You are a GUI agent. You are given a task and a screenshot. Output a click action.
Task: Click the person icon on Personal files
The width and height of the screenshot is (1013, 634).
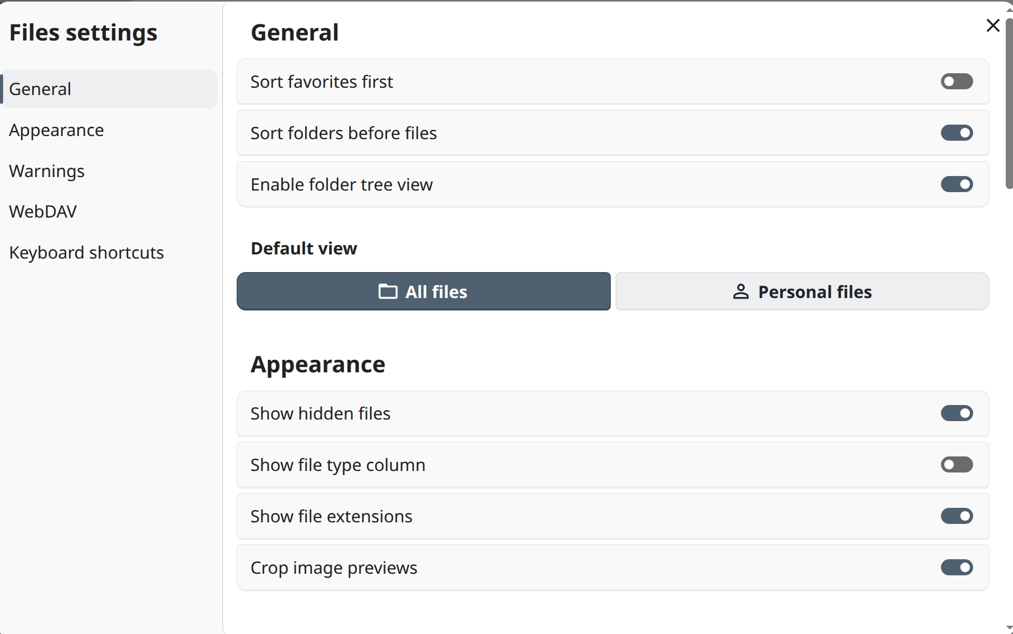pyautogui.click(x=741, y=292)
